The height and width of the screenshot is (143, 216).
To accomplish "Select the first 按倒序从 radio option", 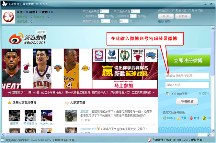I will (x=84, y=16).
